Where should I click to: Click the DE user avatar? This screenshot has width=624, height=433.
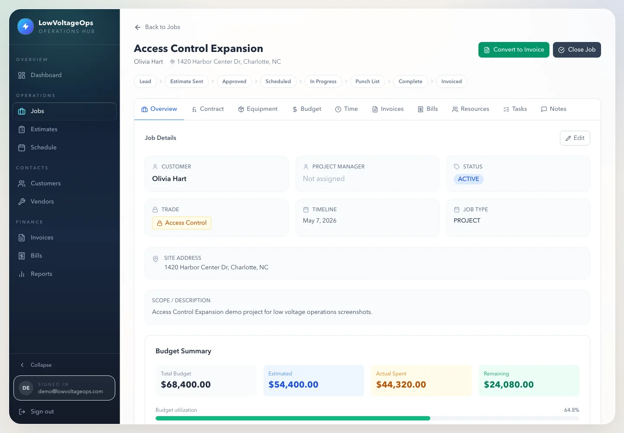(26, 388)
